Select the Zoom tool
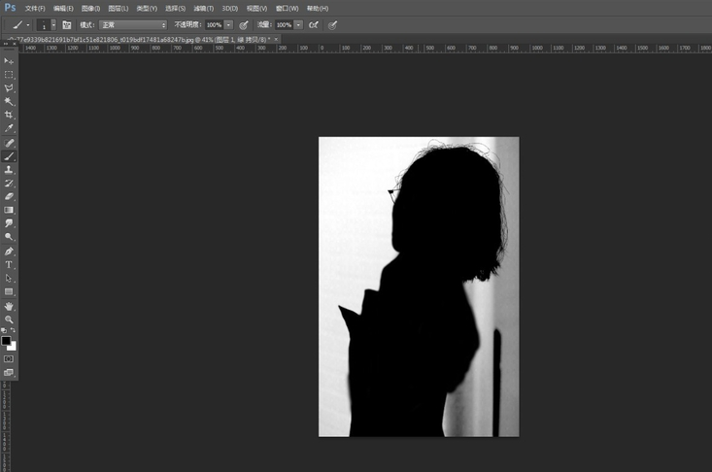 10,319
